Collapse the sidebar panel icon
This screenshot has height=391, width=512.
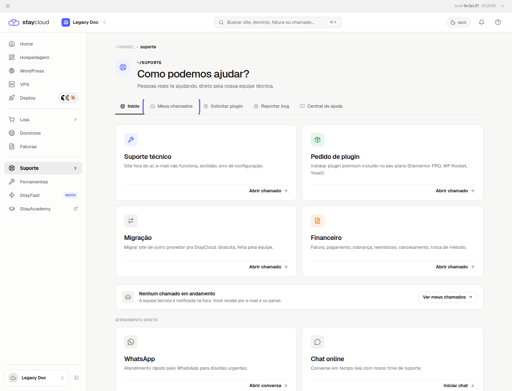click(x=76, y=378)
